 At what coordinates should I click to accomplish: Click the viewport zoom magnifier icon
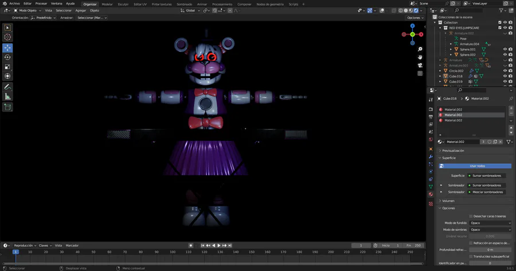[x=420, y=49]
